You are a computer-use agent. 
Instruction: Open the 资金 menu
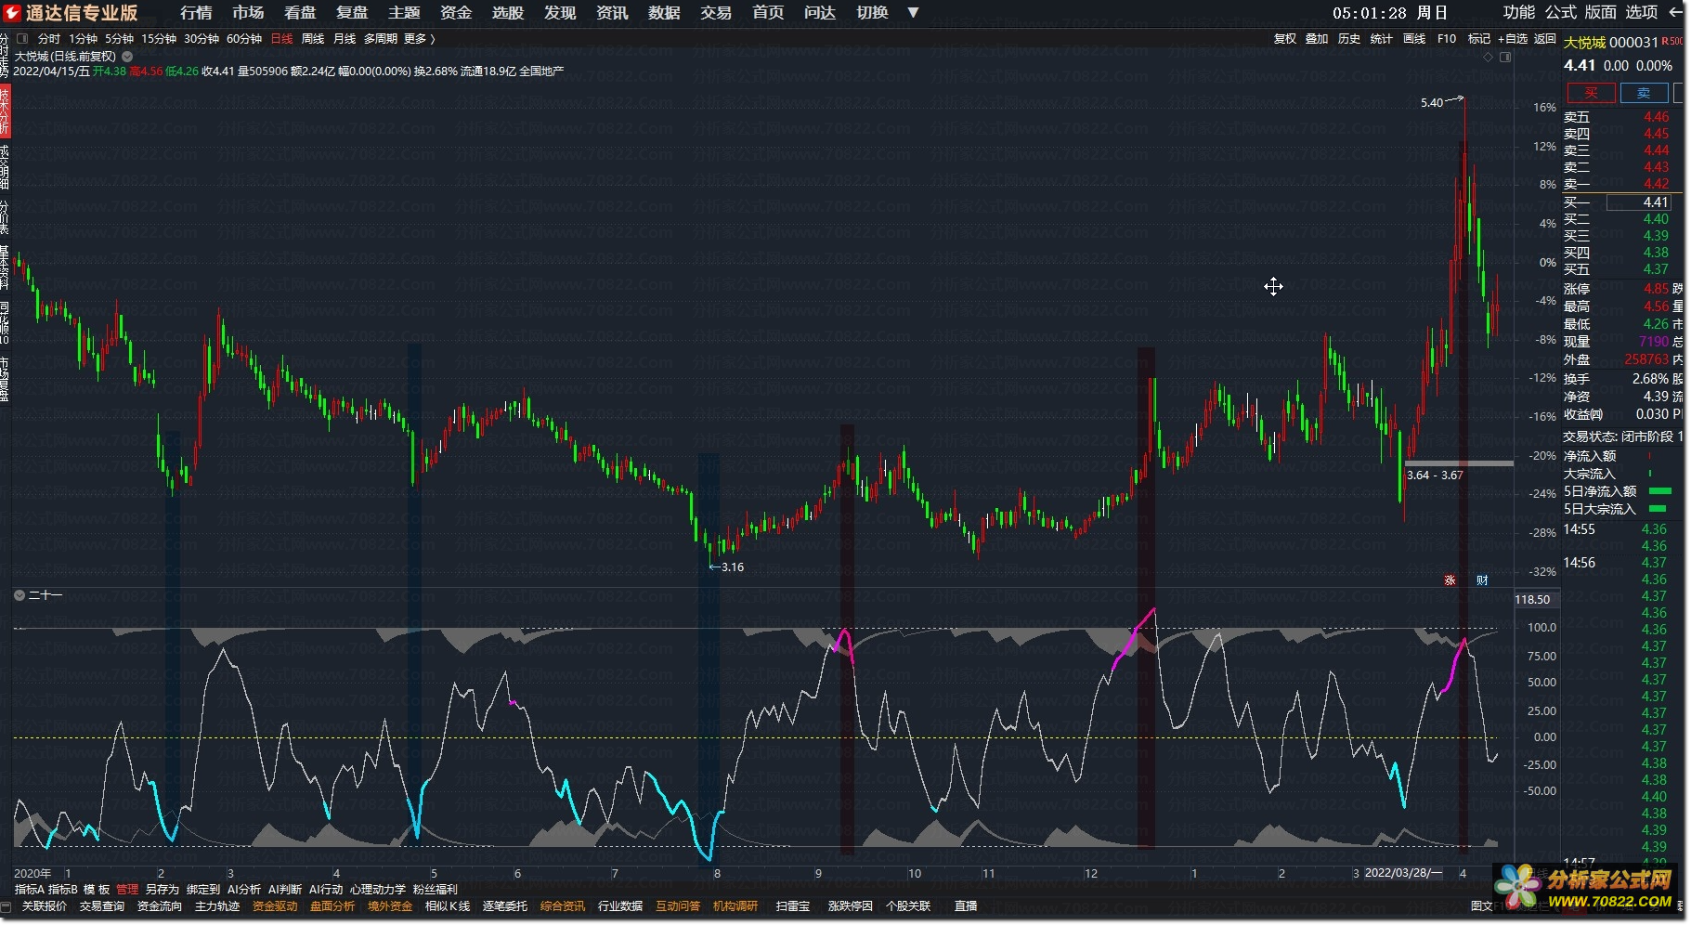pyautogui.click(x=456, y=12)
